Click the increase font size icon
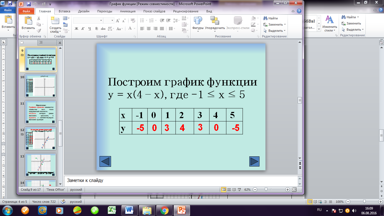384x216 pixels. pos(118,21)
